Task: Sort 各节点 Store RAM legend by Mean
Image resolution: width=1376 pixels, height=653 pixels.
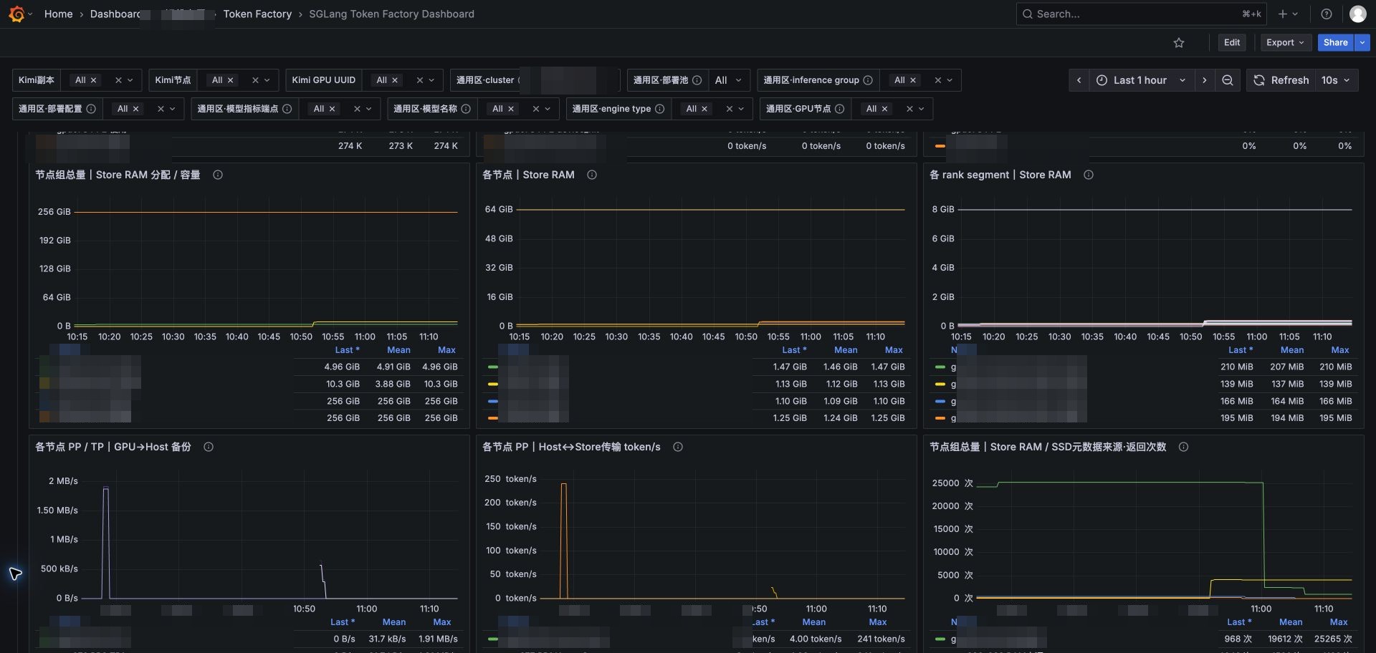Action: (846, 350)
